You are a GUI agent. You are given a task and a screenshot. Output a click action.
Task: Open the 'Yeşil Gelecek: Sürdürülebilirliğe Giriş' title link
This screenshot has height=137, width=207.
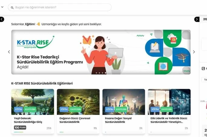28,120
